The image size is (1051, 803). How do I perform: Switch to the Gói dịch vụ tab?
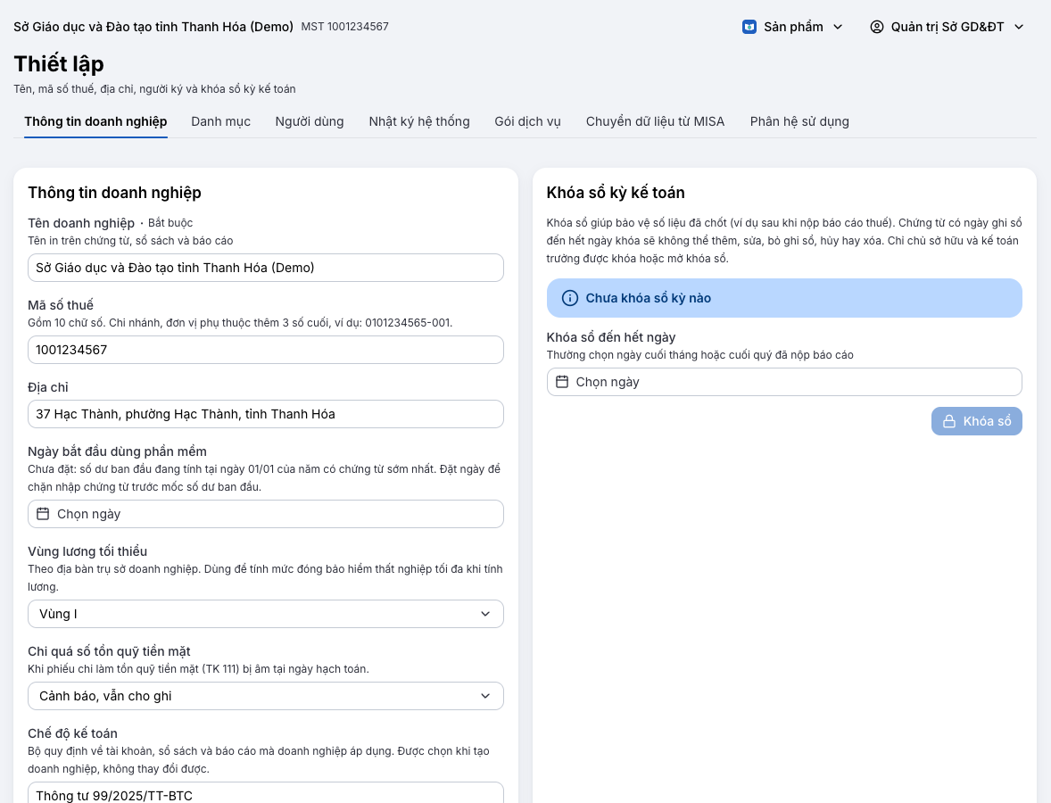[527, 122]
